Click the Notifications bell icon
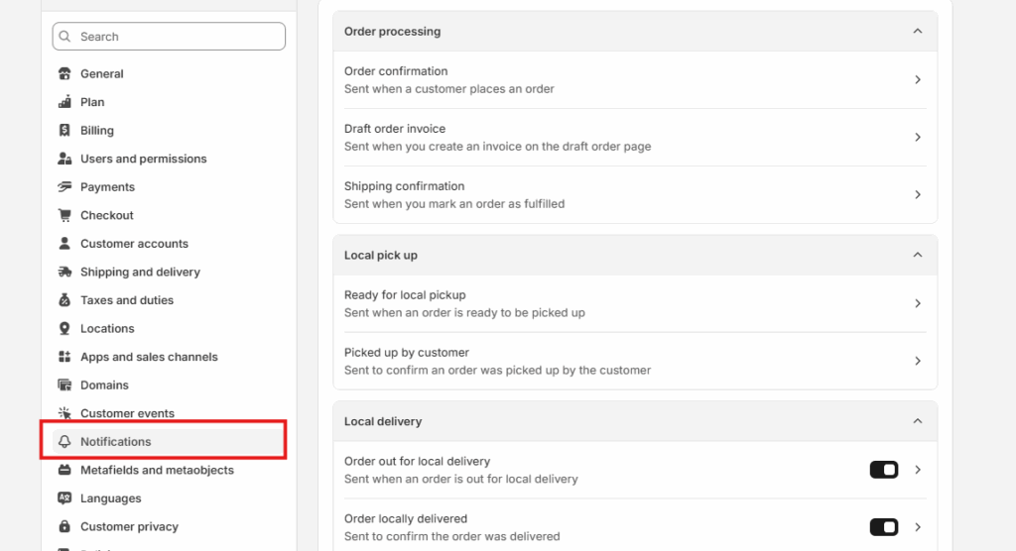This screenshot has width=1016, height=551. pos(65,442)
